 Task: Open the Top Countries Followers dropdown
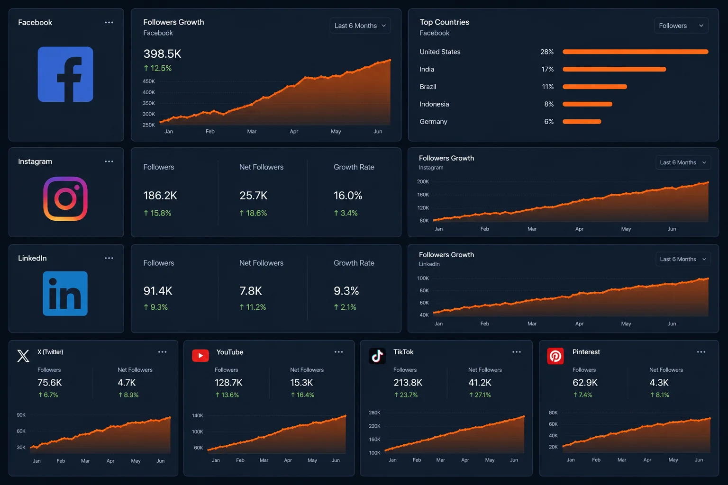click(681, 26)
